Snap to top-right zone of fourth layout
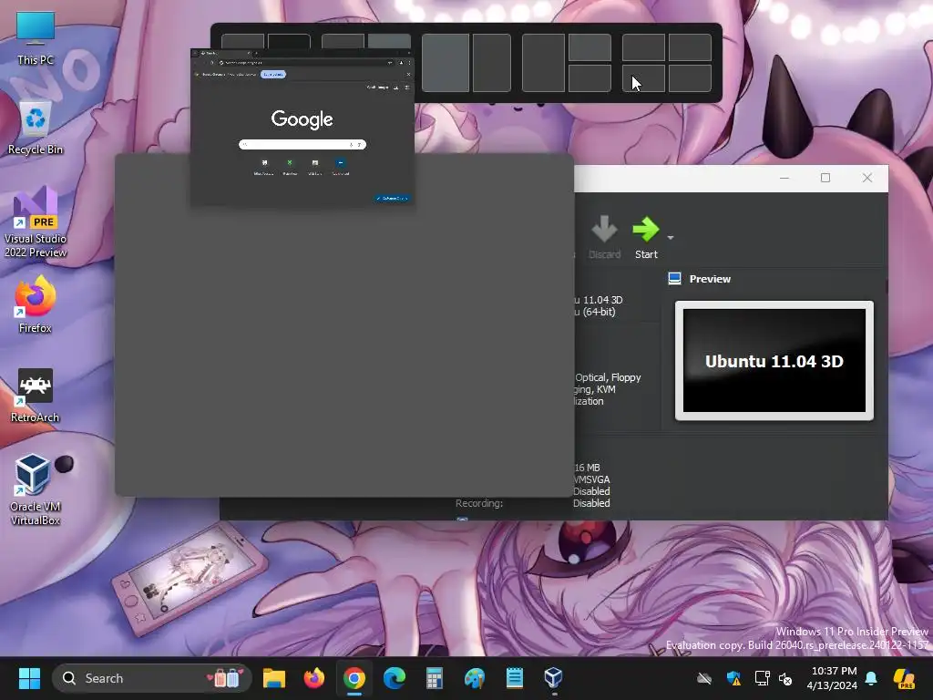The width and height of the screenshot is (933, 700). (590, 47)
